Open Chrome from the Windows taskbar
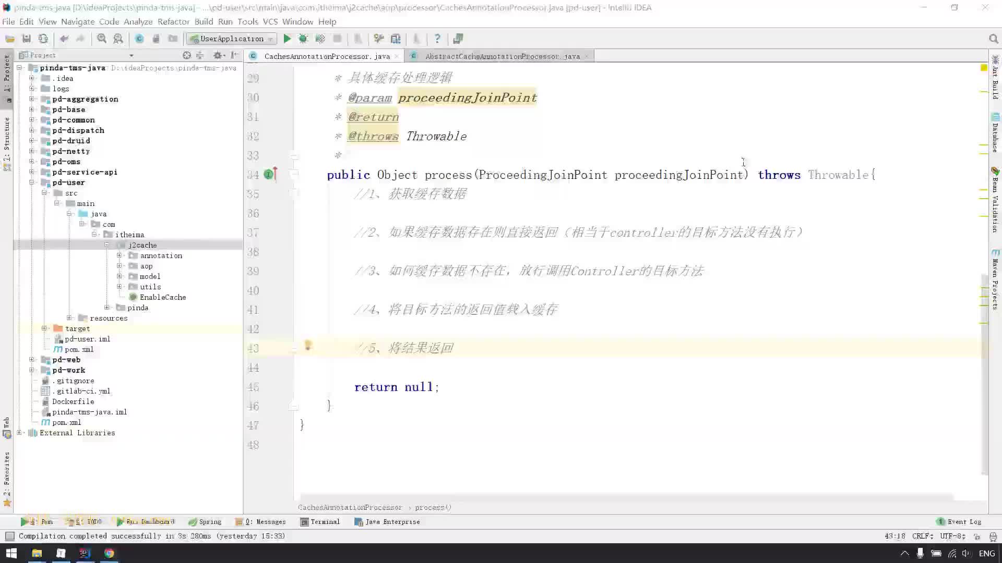This screenshot has height=563, width=1002. 109,553
